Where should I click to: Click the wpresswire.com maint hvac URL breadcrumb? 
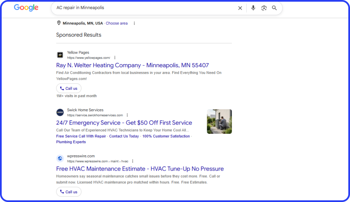[x=97, y=161]
